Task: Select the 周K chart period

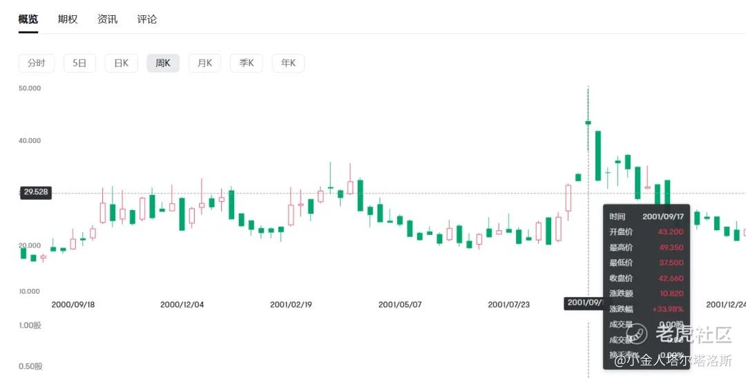Action: [x=163, y=63]
